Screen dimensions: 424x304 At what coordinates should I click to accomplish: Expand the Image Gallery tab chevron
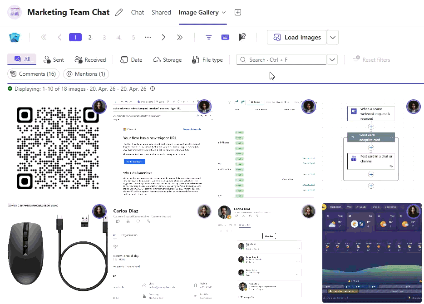point(224,12)
